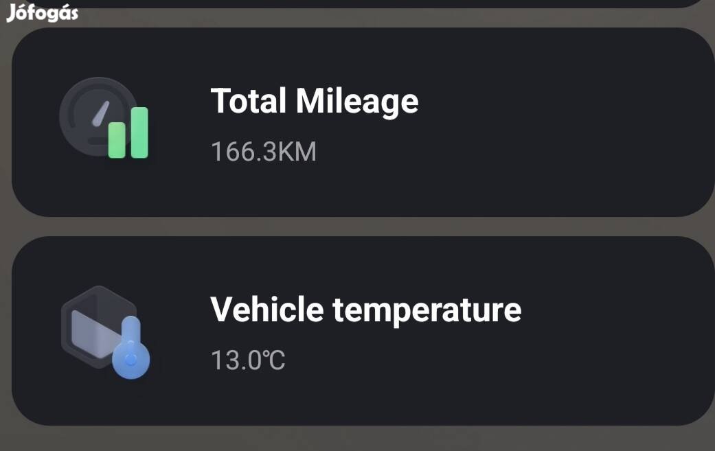715x451 pixels.
Task: Click the 13.0℃ temperature reading
Action: [x=247, y=360]
